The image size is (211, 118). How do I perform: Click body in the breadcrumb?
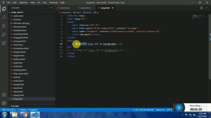(x=89, y=12)
